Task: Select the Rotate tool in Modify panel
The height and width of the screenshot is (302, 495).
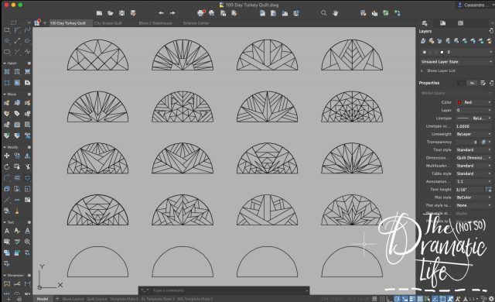Action: click(7, 166)
